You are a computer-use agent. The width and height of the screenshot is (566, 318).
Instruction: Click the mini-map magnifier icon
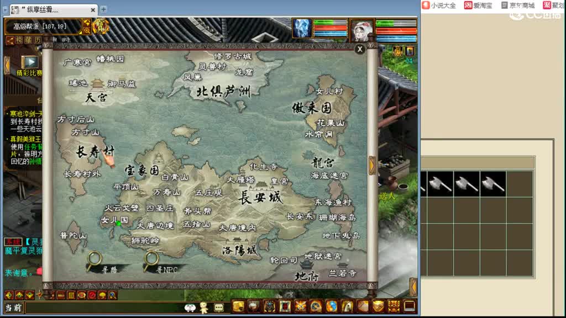[87, 31]
